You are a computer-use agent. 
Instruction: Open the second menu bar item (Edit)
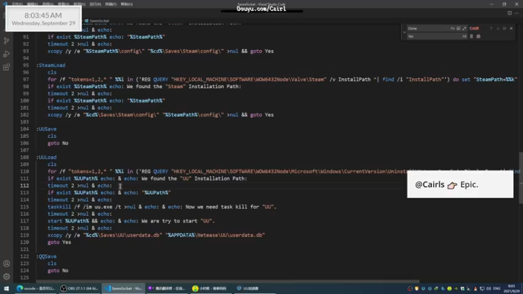pos(32,5)
